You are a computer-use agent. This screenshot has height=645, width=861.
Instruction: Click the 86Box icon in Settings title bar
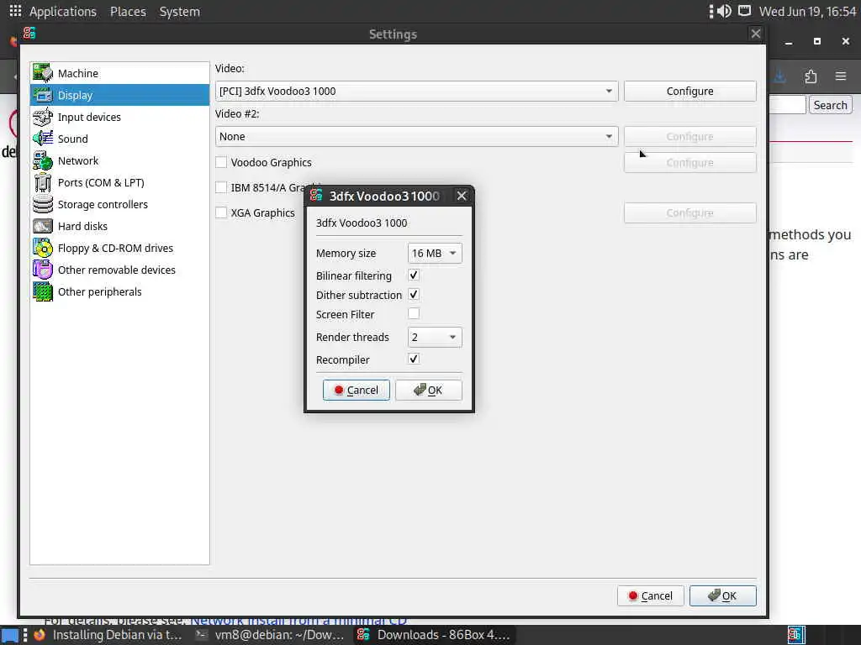(x=29, y=34)
